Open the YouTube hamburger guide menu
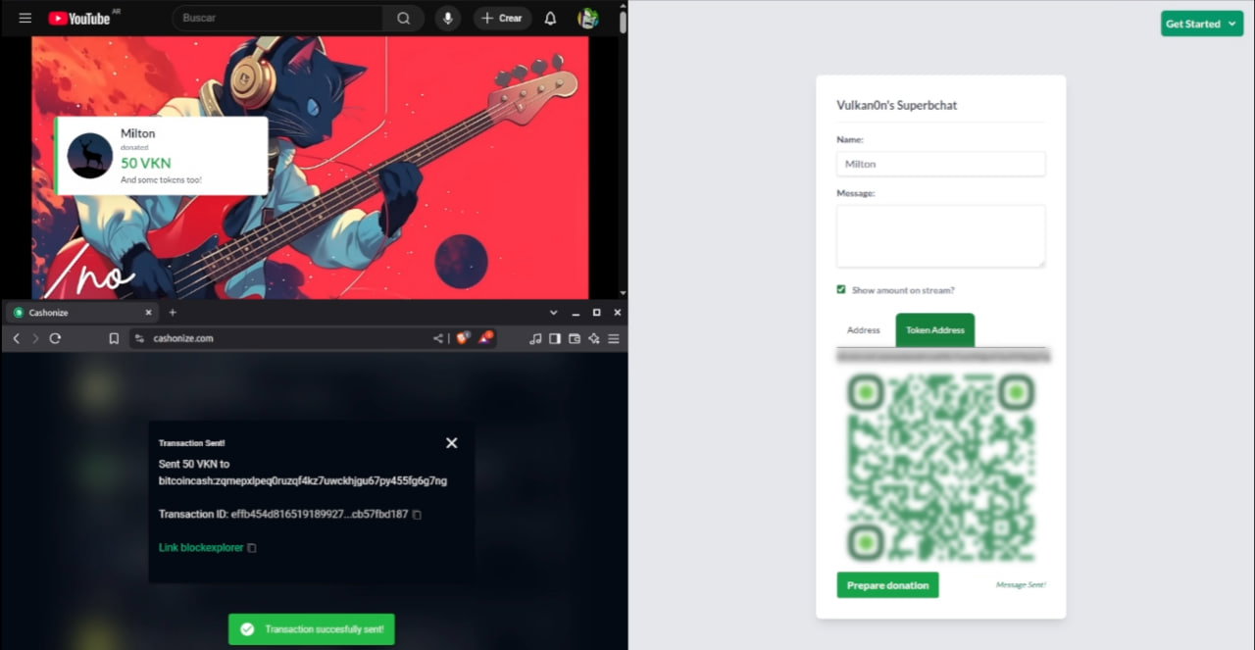The width and height of the screenshot is (1255, 650). [x=25, y=18]
